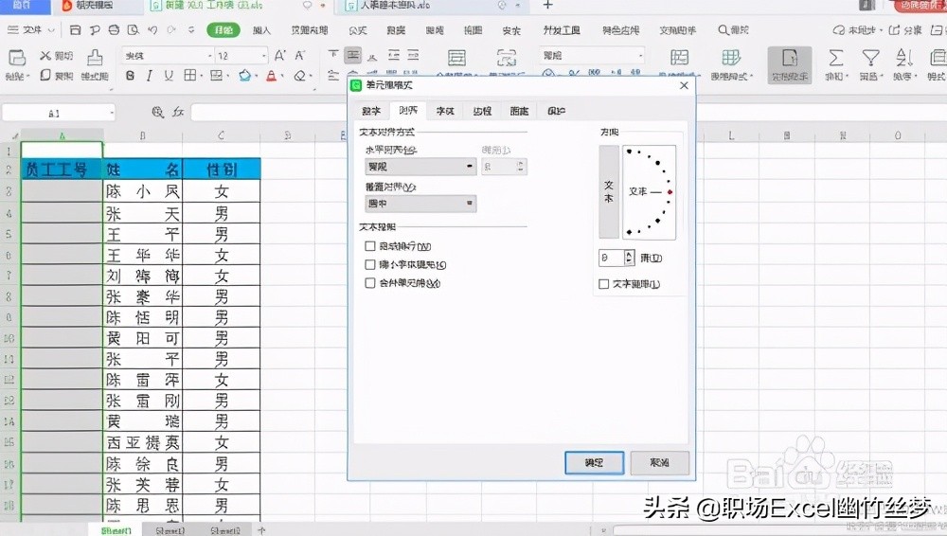This screenshot has height=536, width=947.
Task: Click the vertical 文本 orientation button
Action: coord(609,191)
